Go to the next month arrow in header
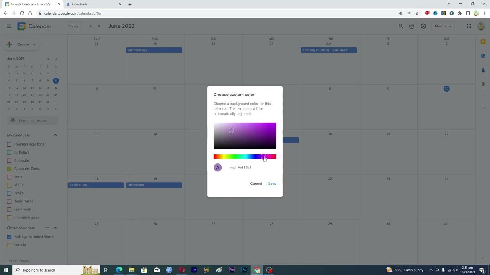This screenshot has height=275, width=490. click(x=99, y=26)
